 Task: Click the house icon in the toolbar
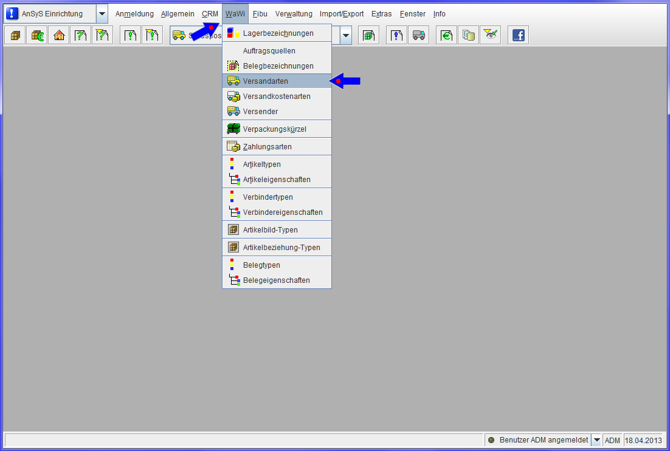pos(59,35)
